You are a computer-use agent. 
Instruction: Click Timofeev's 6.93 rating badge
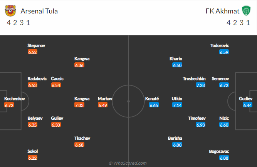201,125
